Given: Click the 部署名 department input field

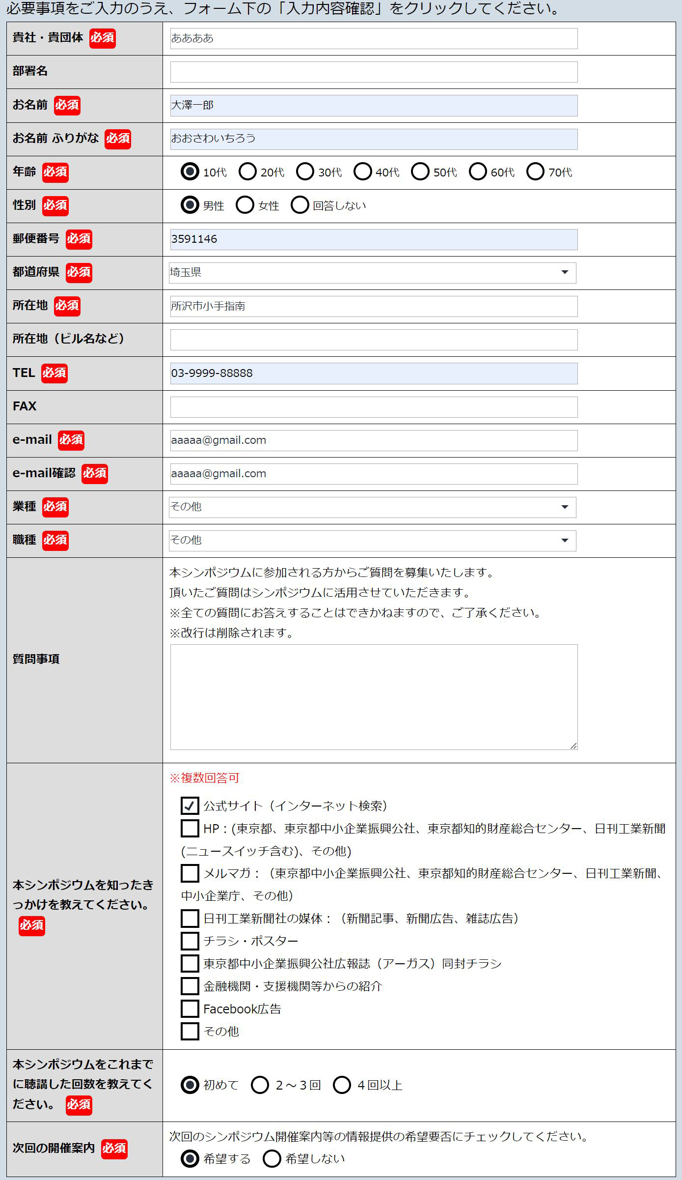Looking at the screenshot, I should [374, 72].
